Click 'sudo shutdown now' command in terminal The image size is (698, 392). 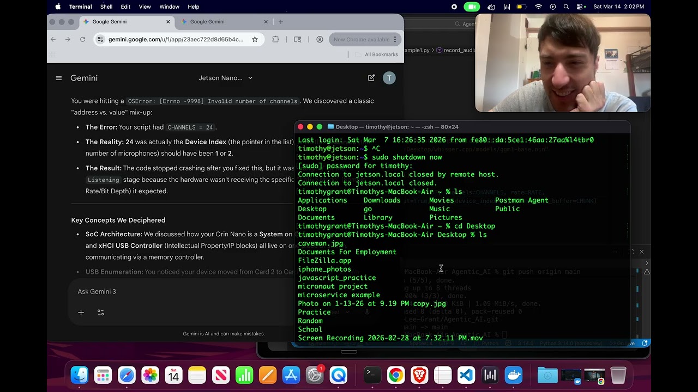[x=407, y=157]
